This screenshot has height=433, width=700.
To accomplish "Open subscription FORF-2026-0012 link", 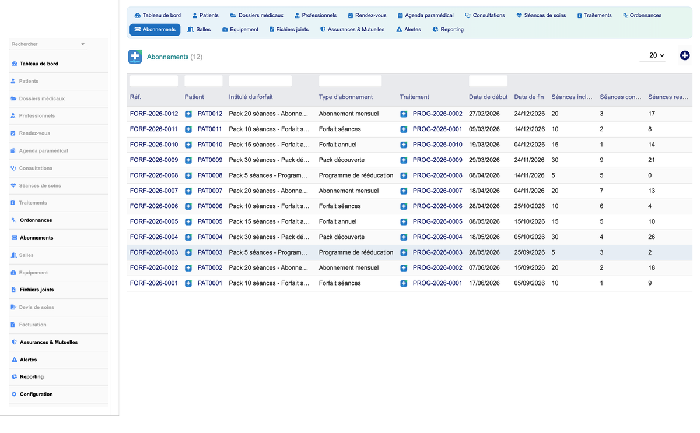I will pos(154,114).
